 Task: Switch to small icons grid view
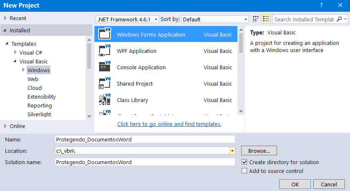coord(256,19)
